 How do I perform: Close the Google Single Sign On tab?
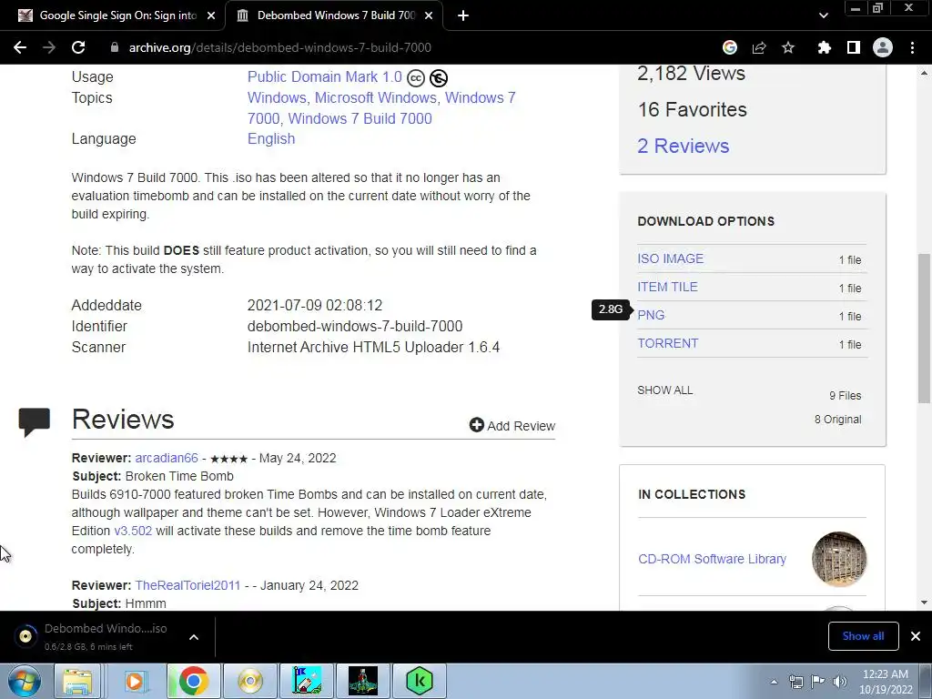point(211,16)
